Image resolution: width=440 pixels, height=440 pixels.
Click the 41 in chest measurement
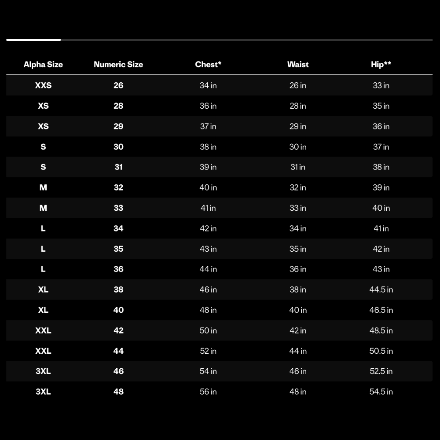208,208
